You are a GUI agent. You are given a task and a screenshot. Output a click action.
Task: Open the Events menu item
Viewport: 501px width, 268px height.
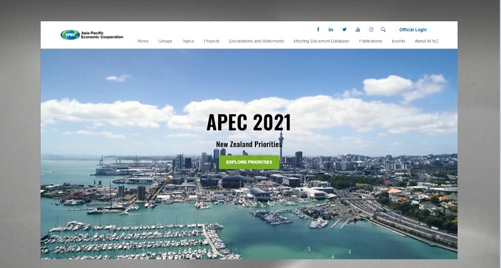coord(398,41)
